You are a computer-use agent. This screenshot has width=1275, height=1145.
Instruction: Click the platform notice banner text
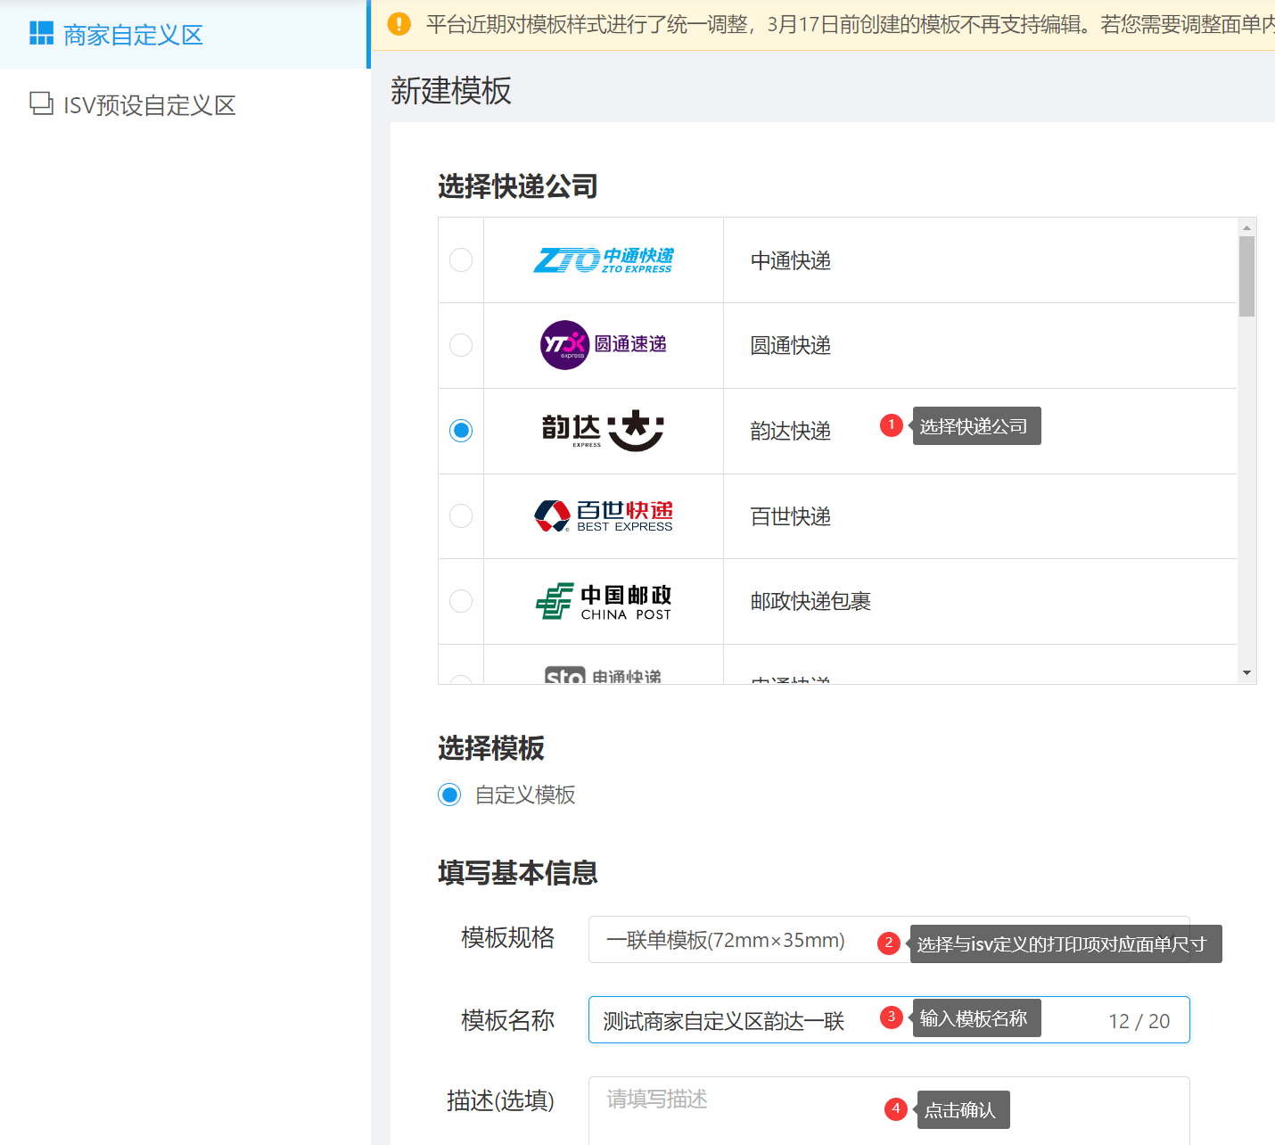850,24
